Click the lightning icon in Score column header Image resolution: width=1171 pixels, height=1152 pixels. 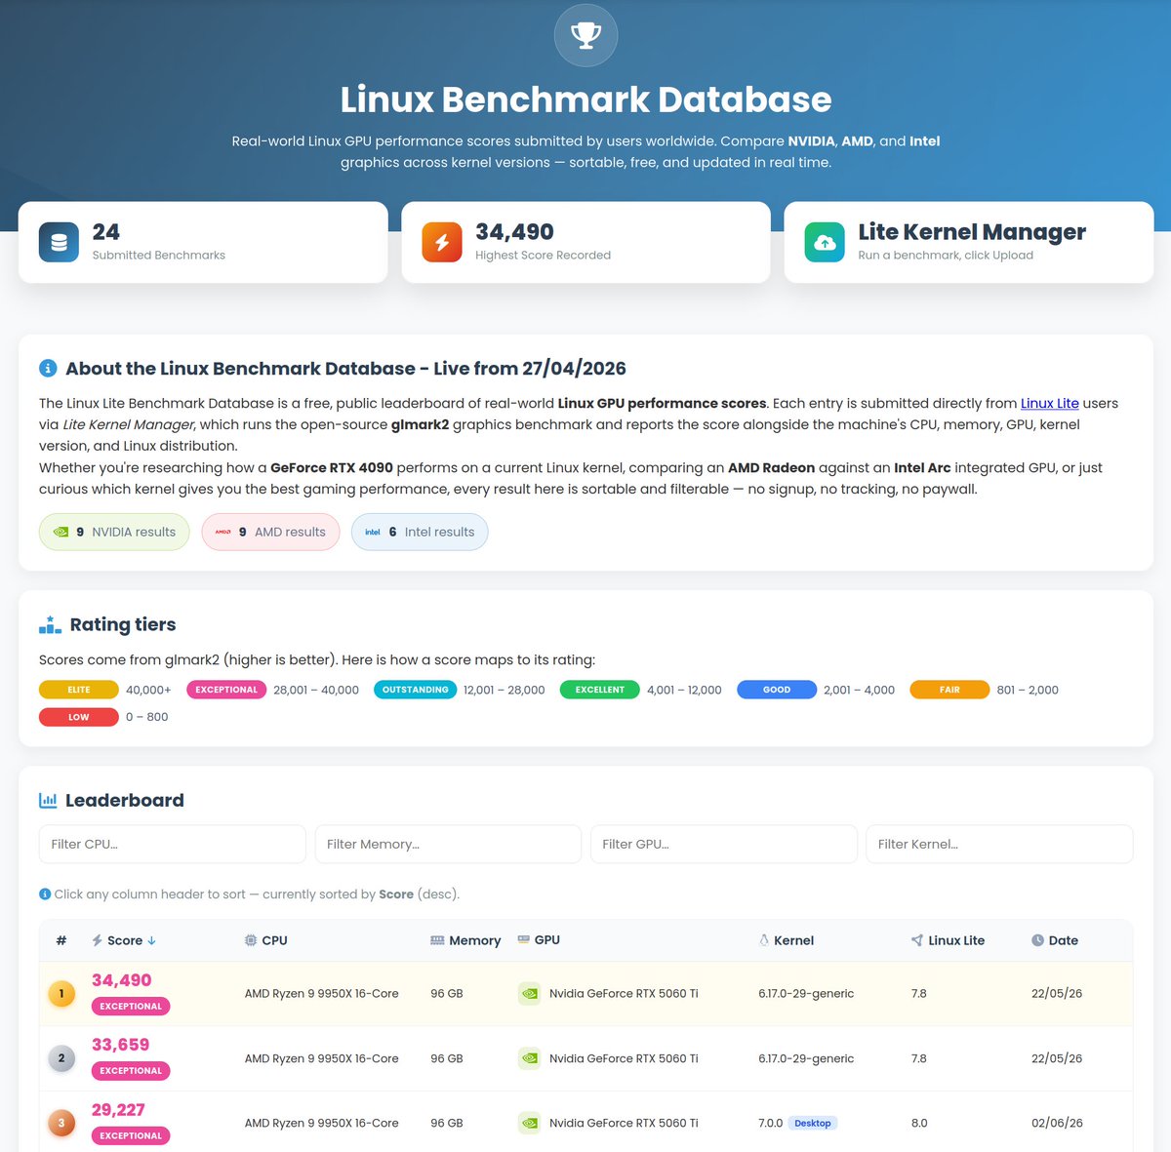97,940
